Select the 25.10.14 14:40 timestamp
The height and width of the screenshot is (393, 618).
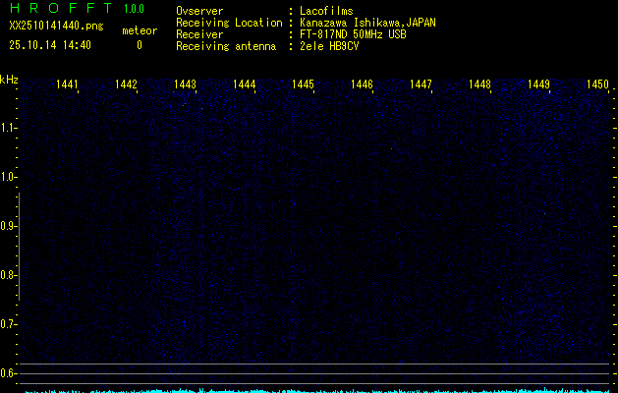[x=50, y=45]
